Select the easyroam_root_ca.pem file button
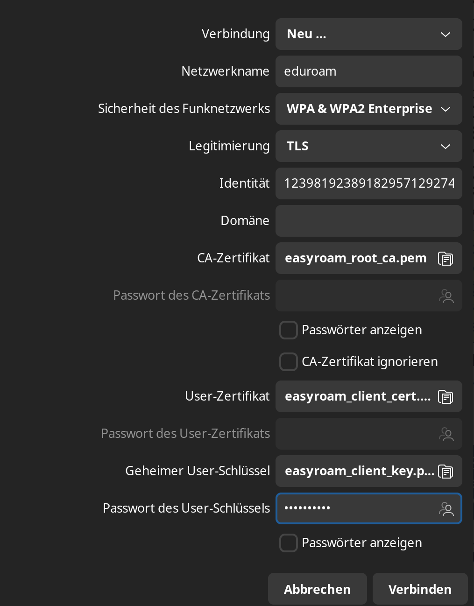Image resolution: width=474 pixels, height=606 pixels. (x=356, y=258)
